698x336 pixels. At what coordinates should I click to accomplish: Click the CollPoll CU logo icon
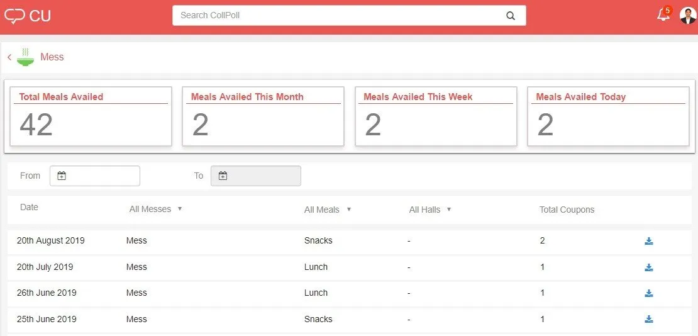pyautogui.click(x=14, y=16)
